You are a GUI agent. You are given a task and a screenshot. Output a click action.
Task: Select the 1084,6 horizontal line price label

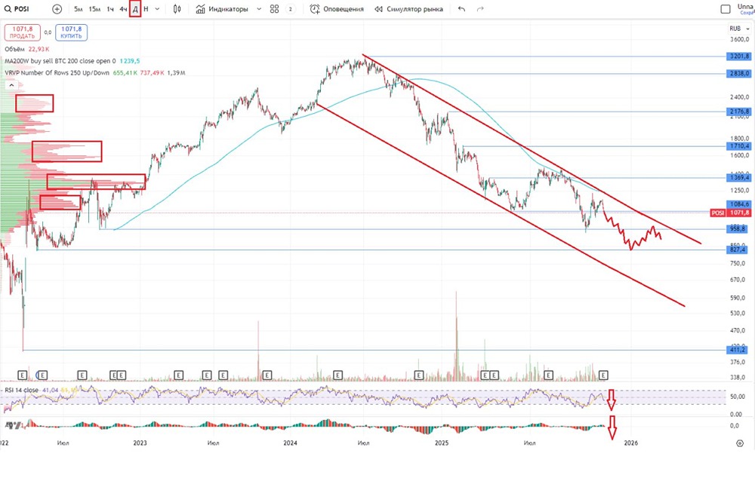(739, 204)
